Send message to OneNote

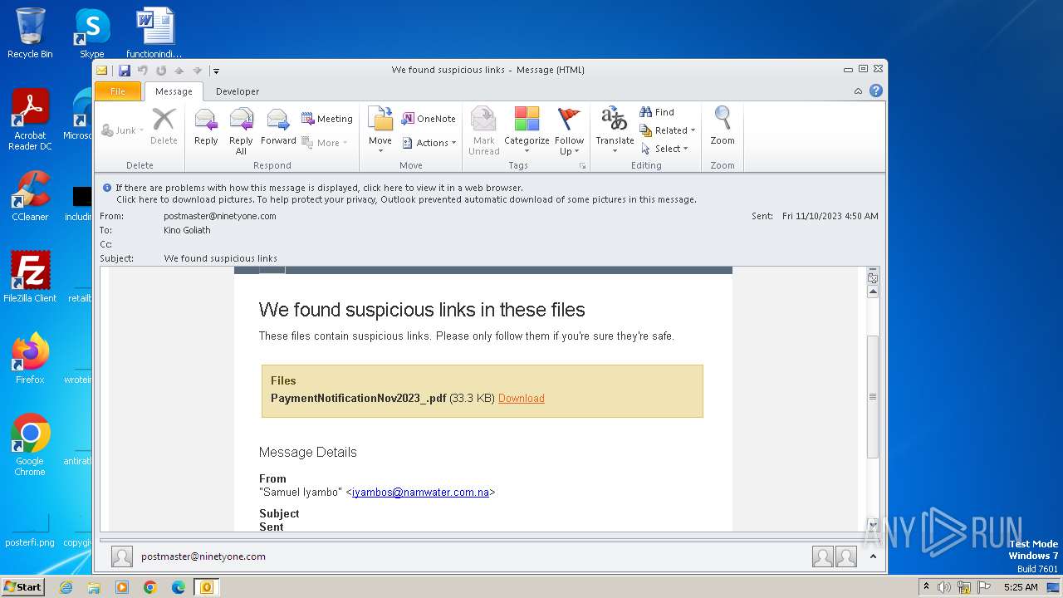tap(429, 119)
